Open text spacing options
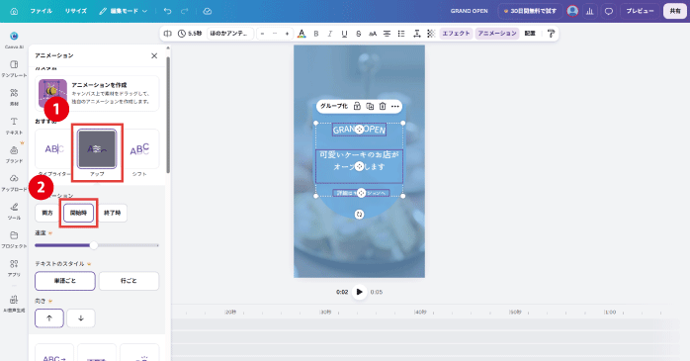Viewport: 690px width, 361px height. point(417,34)
